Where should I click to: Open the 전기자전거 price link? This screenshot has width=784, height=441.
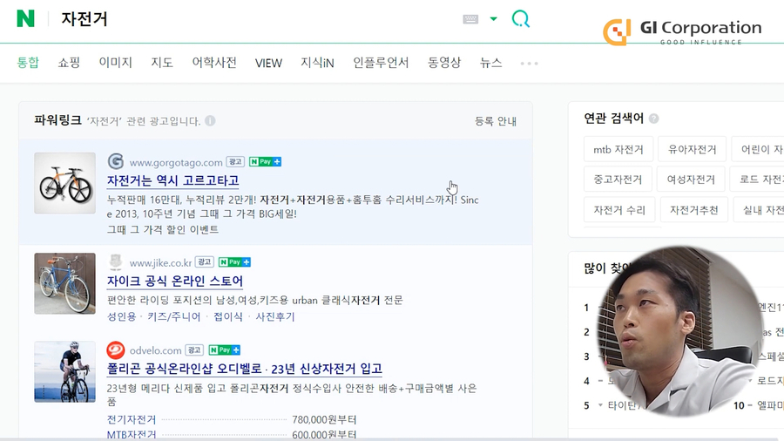click(132, 419)
